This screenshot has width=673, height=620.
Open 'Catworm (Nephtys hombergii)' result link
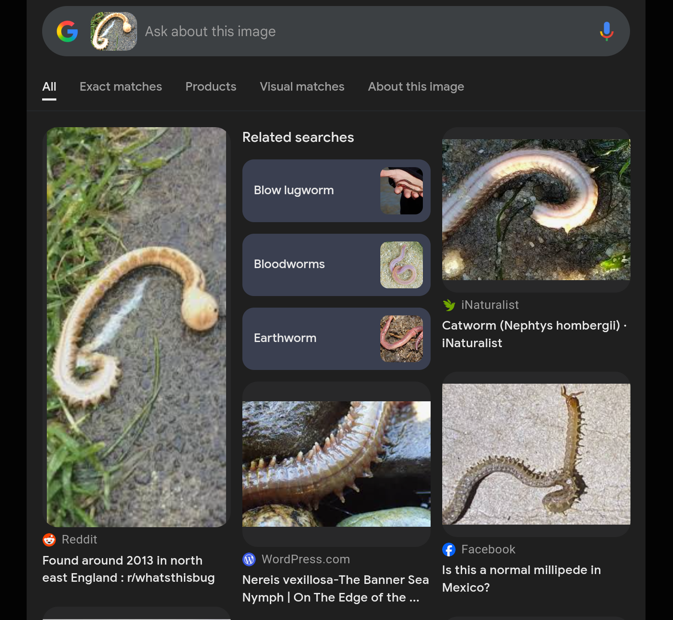534,334
